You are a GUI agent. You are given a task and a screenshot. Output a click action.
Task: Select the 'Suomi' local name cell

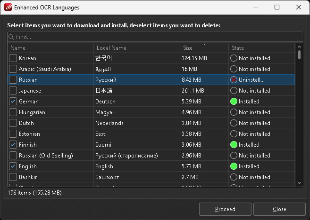click(137, 145)
